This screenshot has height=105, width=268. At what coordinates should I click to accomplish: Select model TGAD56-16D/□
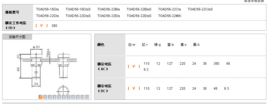pos(47,9)
